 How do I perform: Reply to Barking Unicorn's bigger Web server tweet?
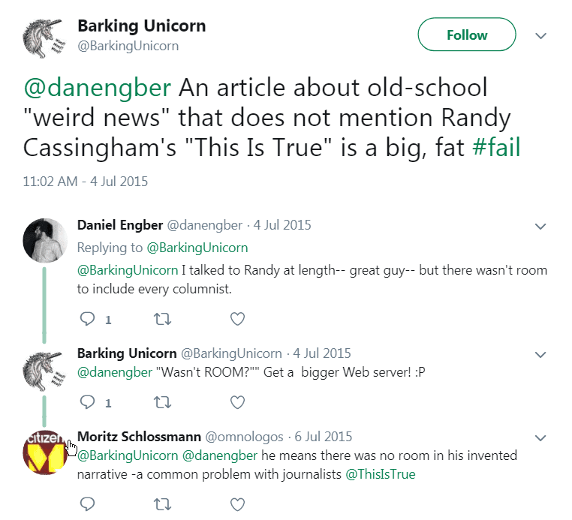[x=87, y=402]
